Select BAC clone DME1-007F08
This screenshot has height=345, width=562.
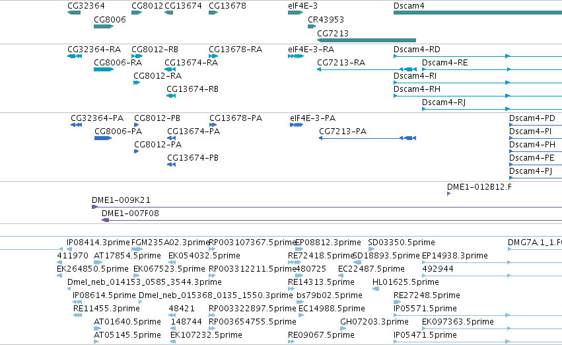click(130, 213)
